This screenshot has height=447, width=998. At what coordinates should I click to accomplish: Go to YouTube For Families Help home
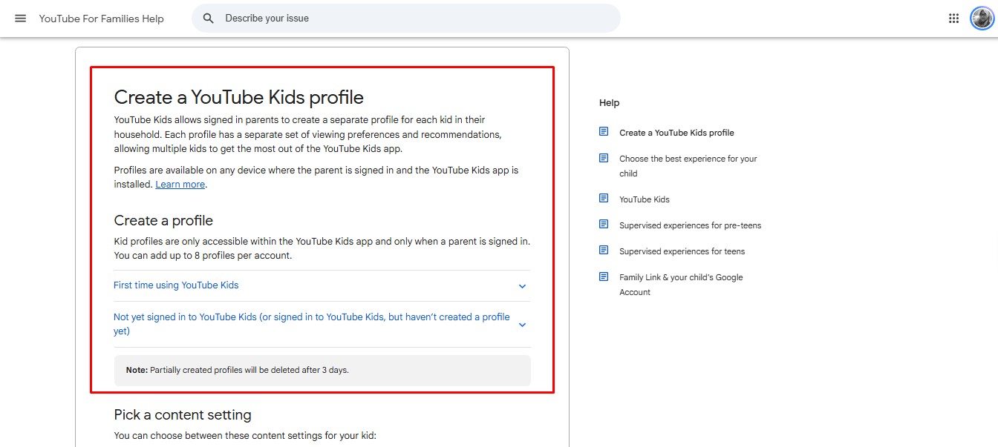click(102, 19)
